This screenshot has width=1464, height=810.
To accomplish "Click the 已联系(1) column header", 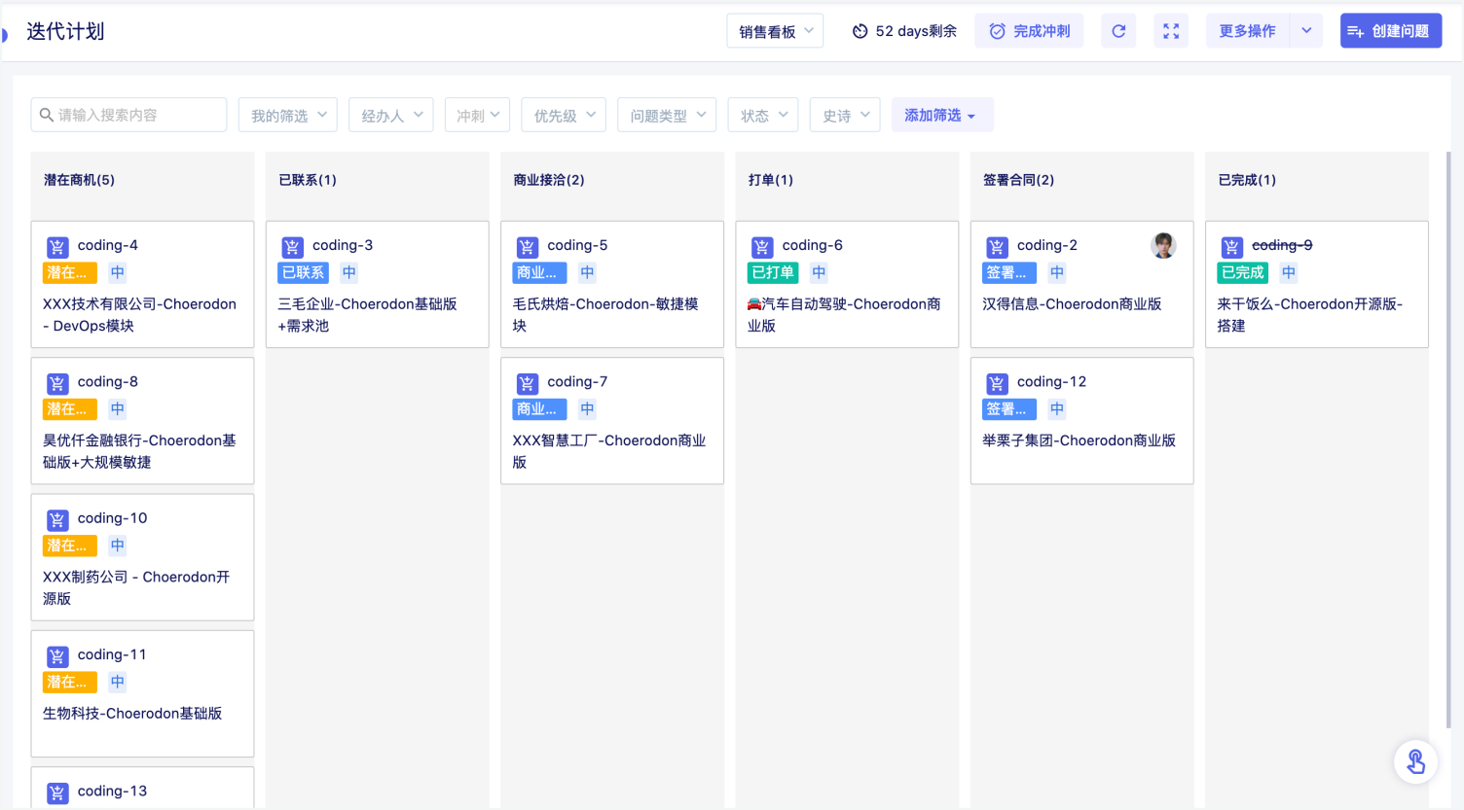I will coord(308,180).
